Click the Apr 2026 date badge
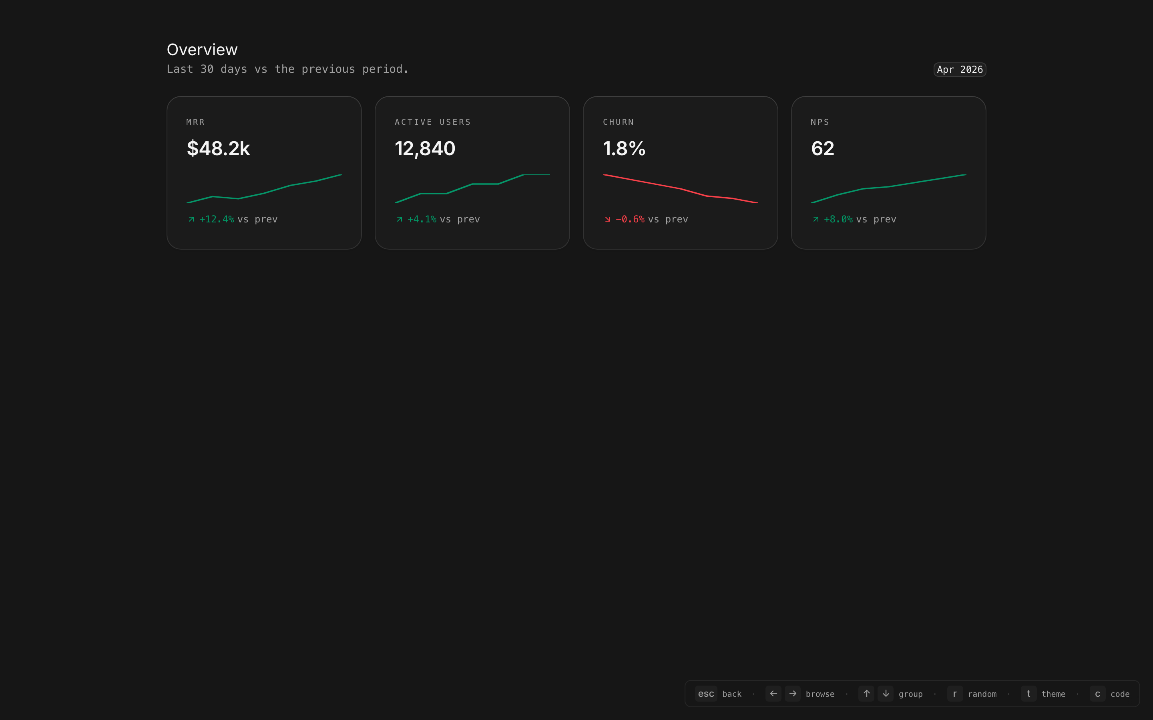This screenshot has width=1153, height=720. pos(959,70)
